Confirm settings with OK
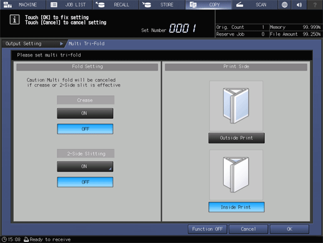This screenshot has height=243, width=323. 289,229
